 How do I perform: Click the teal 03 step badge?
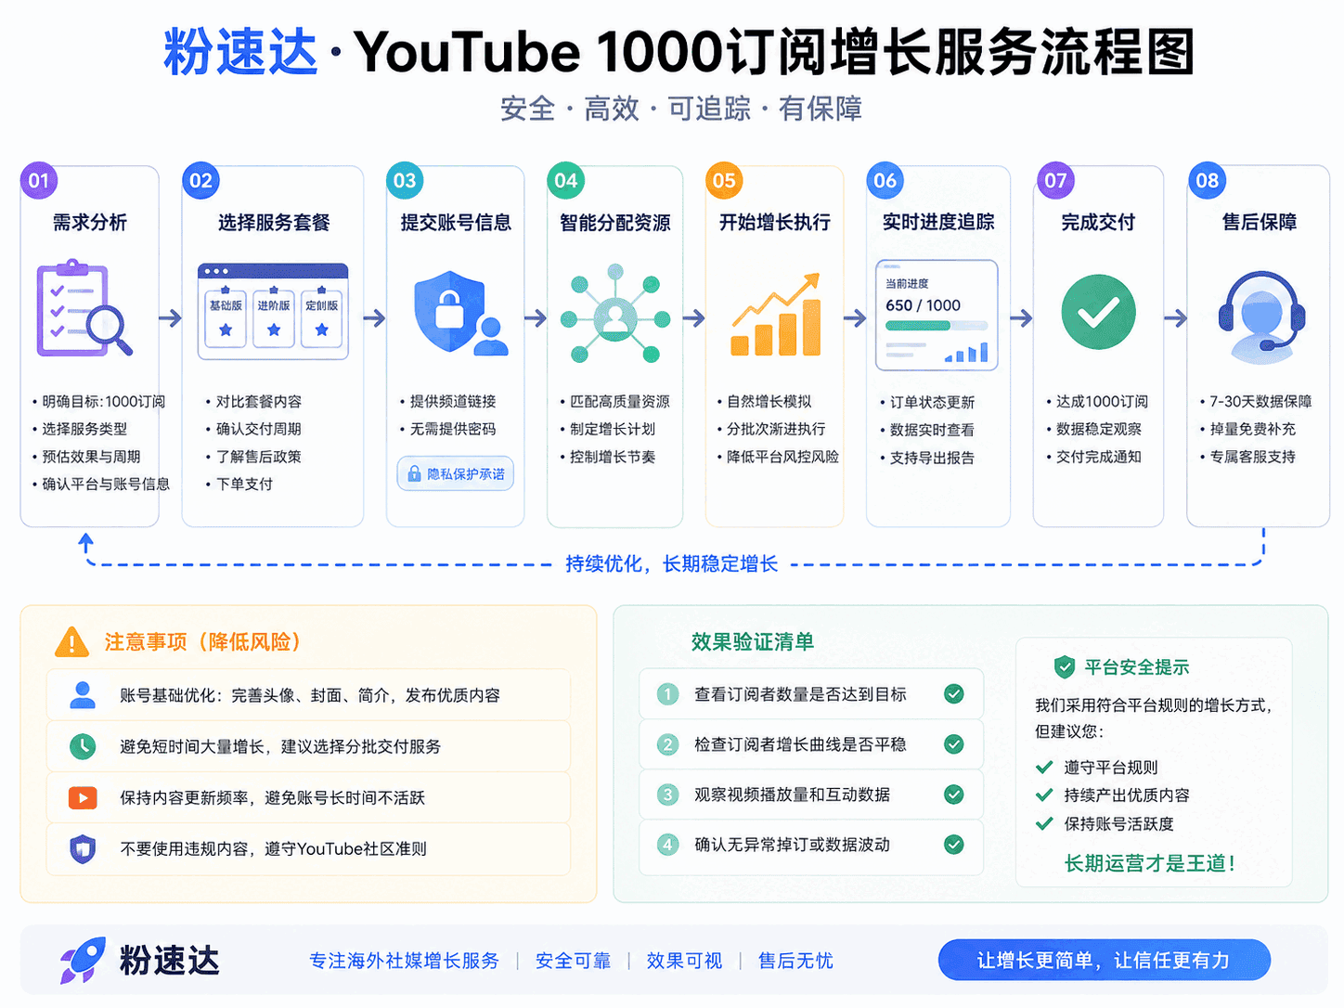[x=405, y=180]
